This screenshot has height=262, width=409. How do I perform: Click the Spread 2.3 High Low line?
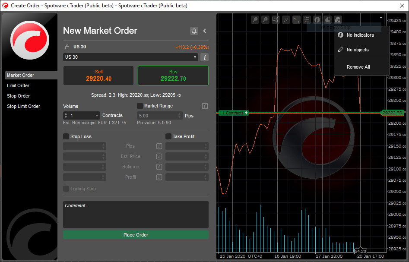pos(136,95)
